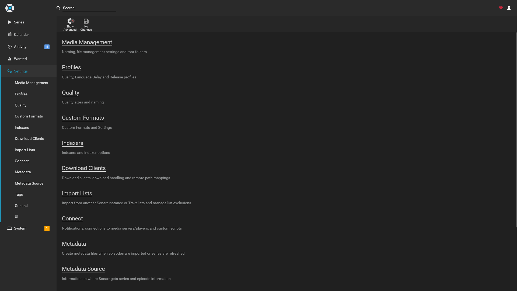This screenshot has width=517, height=291.
Task: Click the search magnifier icon
Action: point(58,8)
